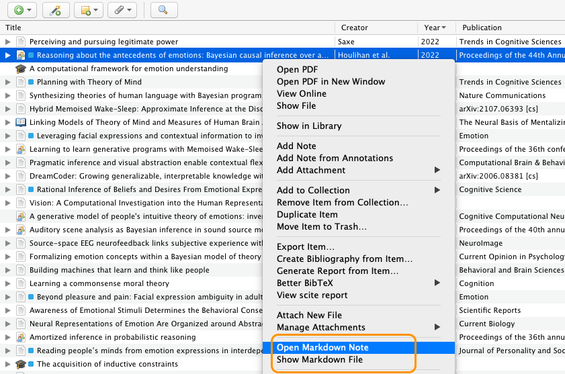Open the Add to Collection submenu
The height and width of the screenshot is (374, 565).
359,190
